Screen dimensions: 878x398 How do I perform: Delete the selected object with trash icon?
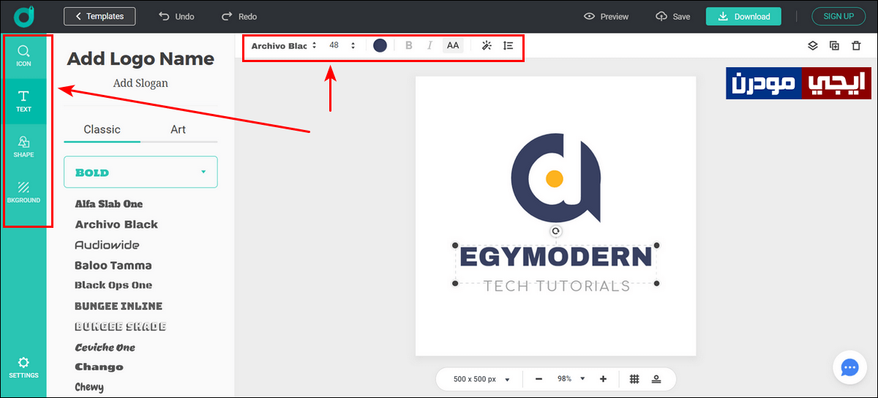coord(856,45)
